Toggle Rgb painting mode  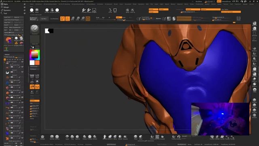coord(103,17)
